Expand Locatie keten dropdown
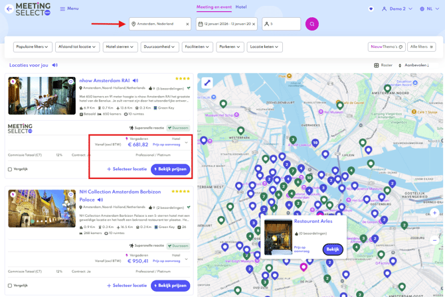 pos(264,47)
